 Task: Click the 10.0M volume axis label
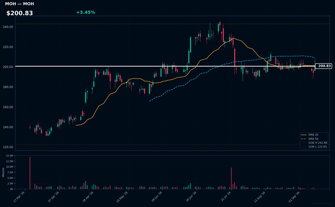click(9, 167)
